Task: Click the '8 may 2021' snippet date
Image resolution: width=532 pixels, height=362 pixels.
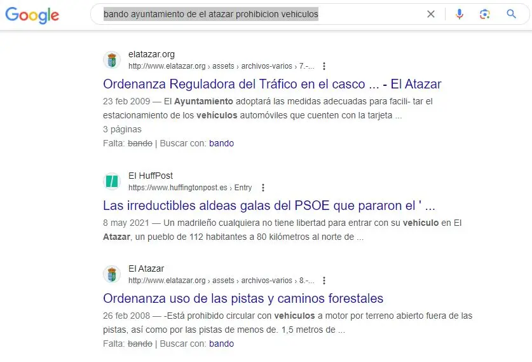Action: (126, 223)
